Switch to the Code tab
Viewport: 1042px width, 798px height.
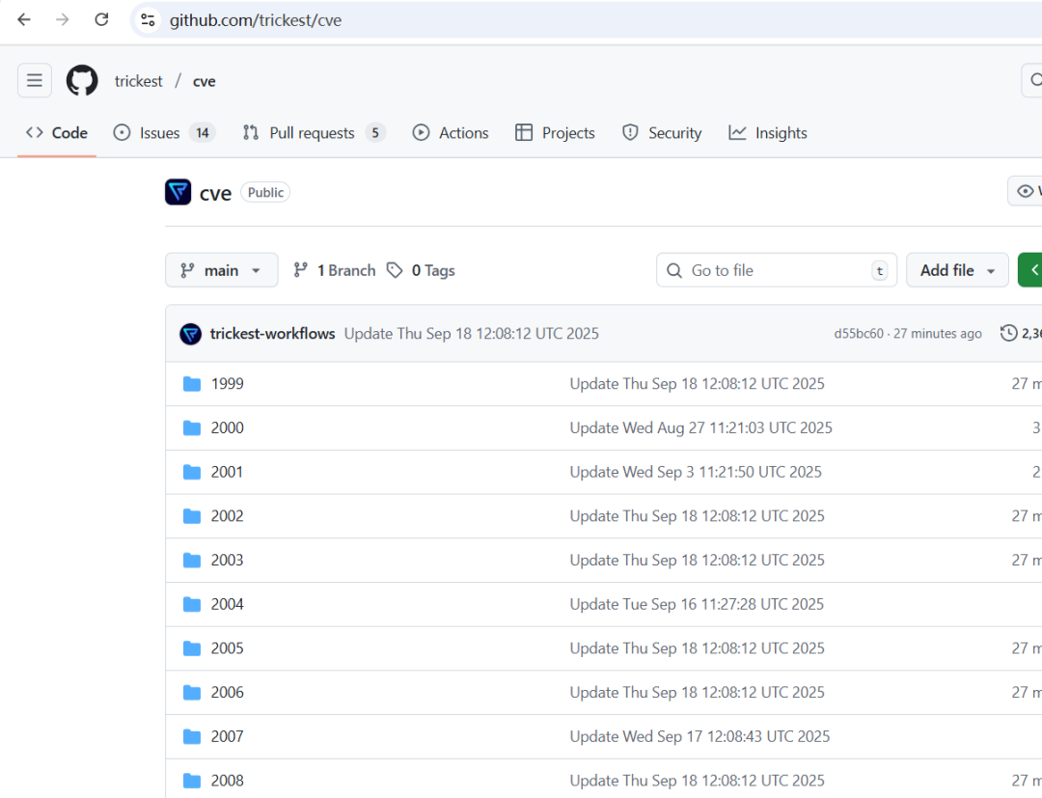tap(57, 133)
